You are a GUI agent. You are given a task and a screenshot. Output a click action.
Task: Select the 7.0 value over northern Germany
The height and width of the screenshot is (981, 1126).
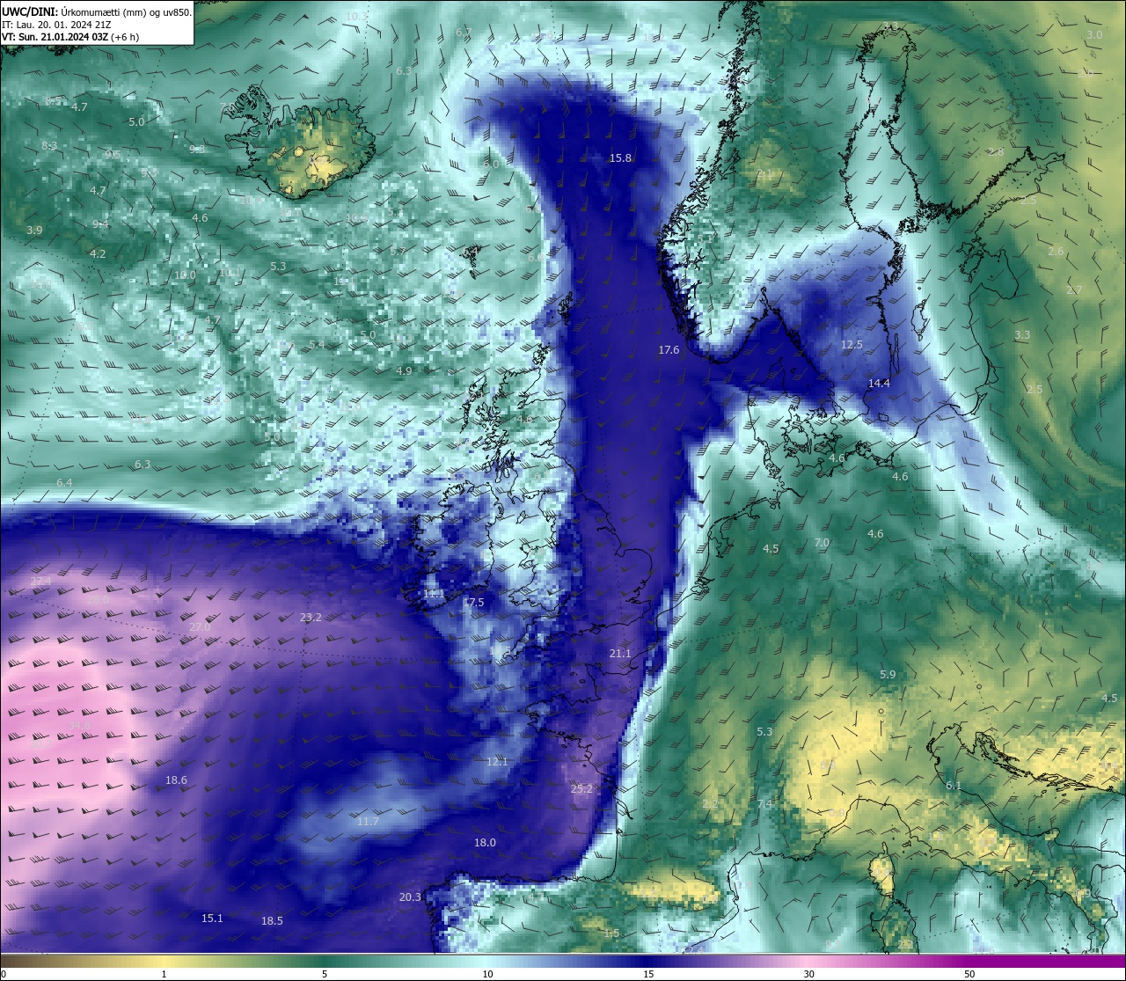822,543
